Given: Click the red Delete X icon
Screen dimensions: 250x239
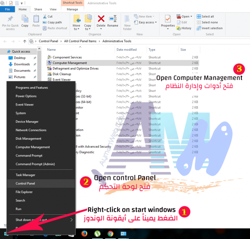Looking at the screenshot, I should [101, 19].
